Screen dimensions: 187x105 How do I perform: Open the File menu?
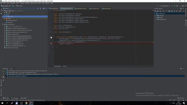(1, 3)
